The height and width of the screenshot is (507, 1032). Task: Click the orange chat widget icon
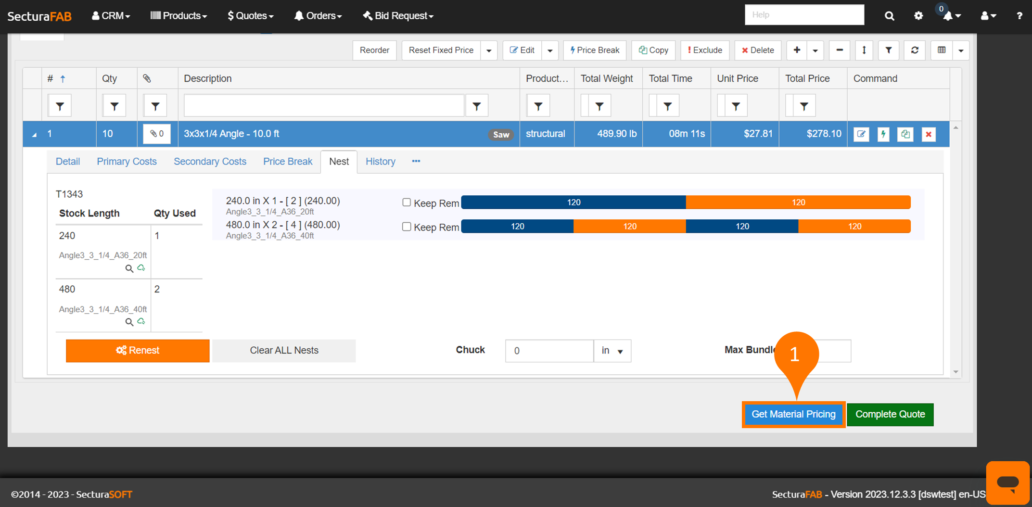pos(1007,482)
